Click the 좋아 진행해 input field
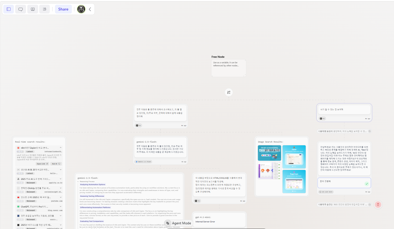The height and width of the screenshot is (229, 394). coord(344,183)
